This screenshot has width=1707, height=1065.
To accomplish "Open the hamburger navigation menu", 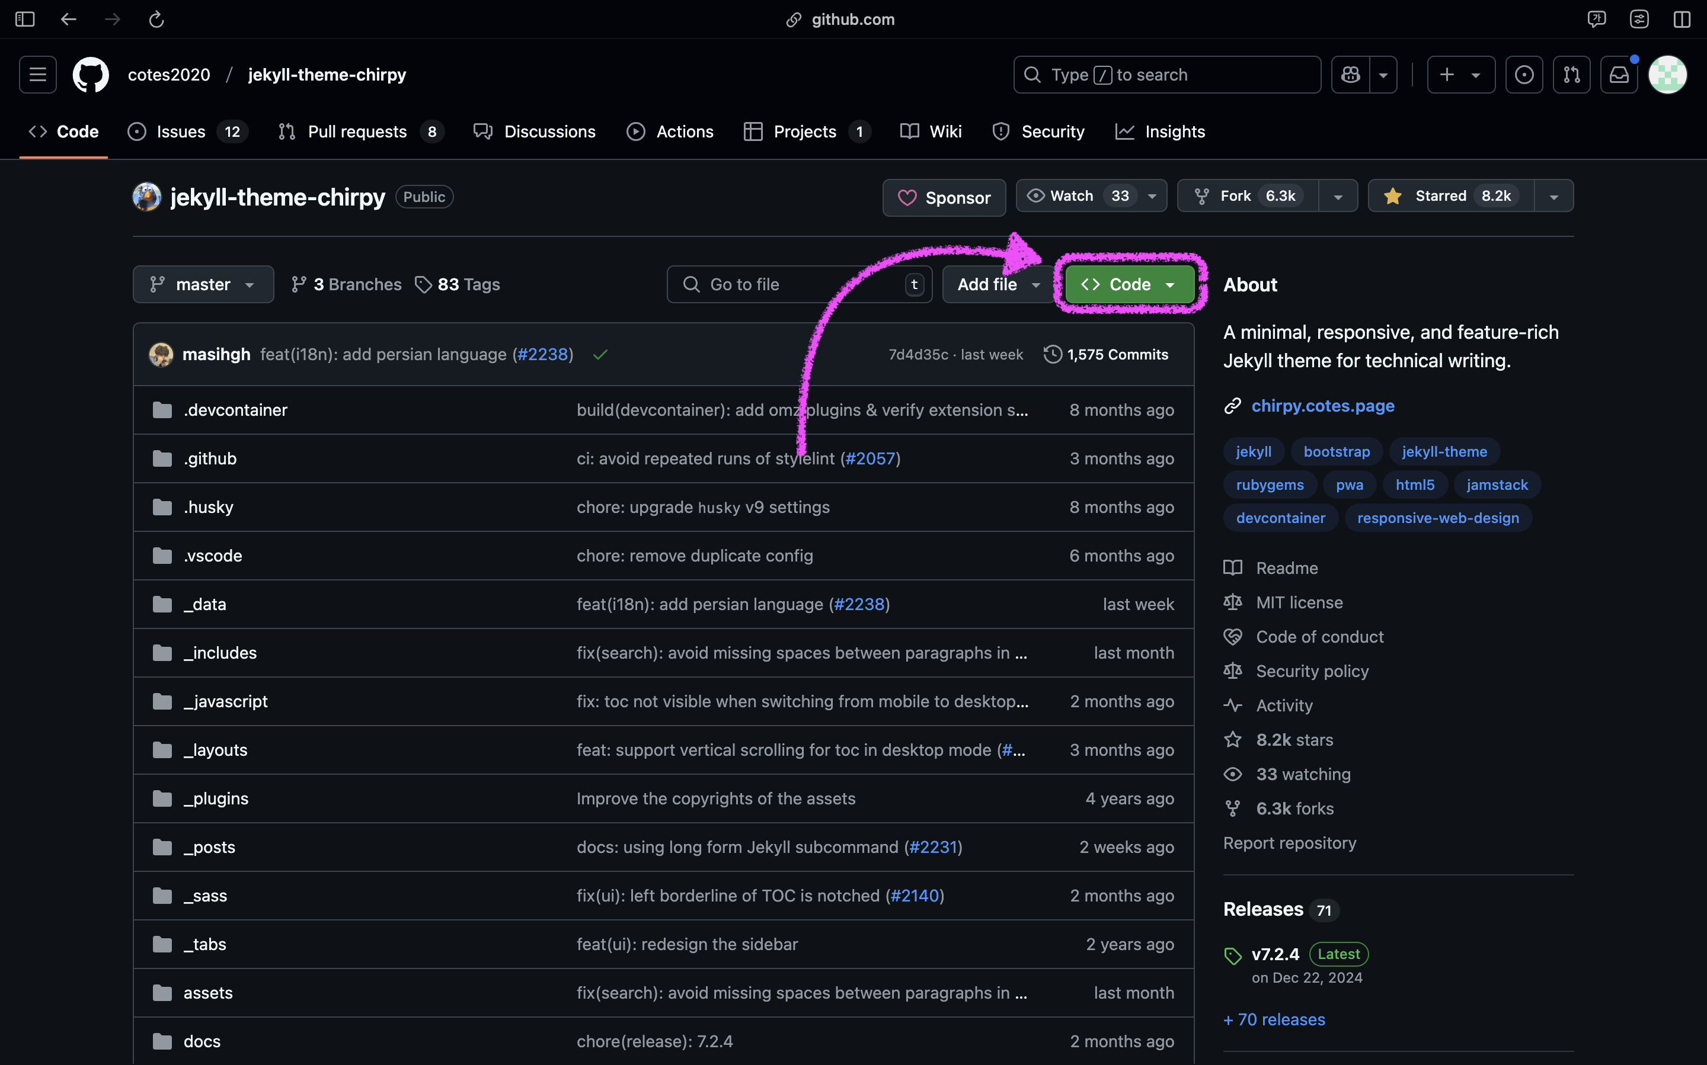I will click(38, 75).
